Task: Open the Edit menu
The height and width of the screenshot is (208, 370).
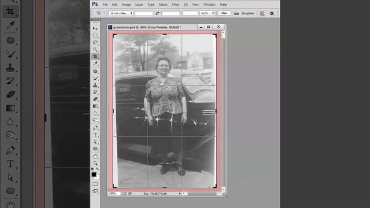Action: [114, 5]
